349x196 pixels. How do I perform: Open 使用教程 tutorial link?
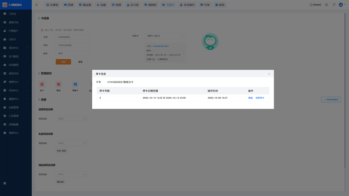click(x=315, y=5)
